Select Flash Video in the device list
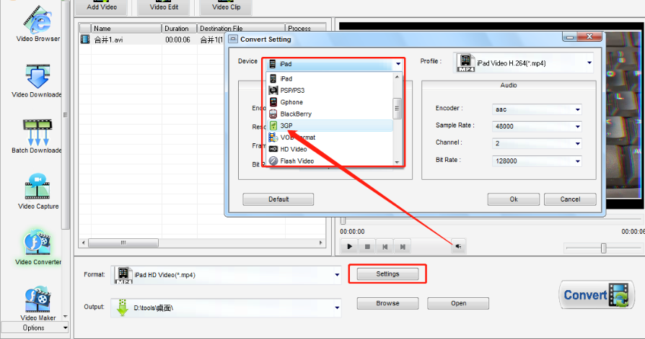Image resolution: width=645 pixels, height=339 pixels. (x=330, y=161)
